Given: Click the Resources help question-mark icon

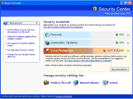Looking at the screenshot, I should tap(5, 23).
